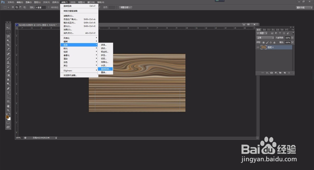
Task: Select the Hand tool
Action: tap(8, 106)
